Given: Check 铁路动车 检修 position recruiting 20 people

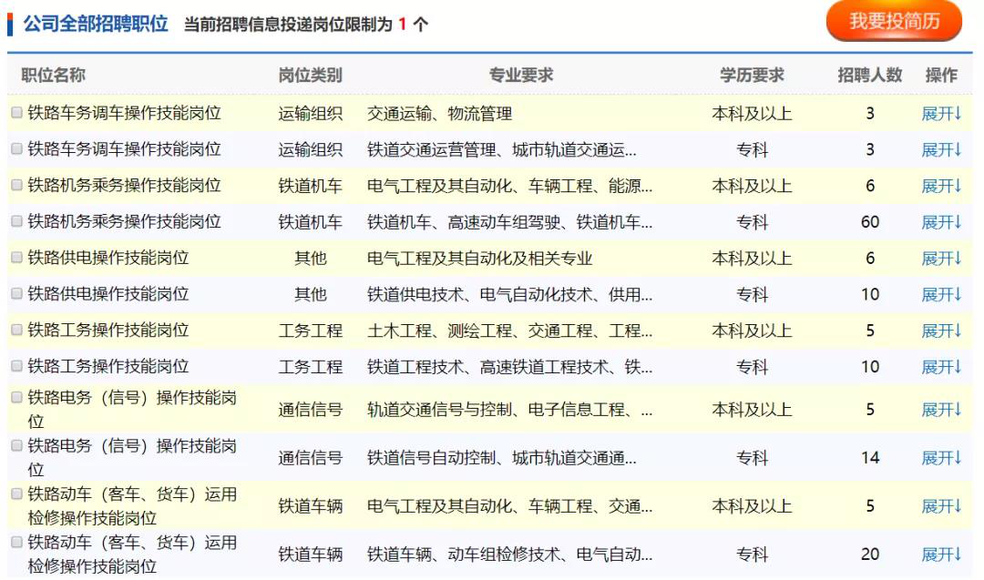Looking at the screenshot, I should pos(16,544).
